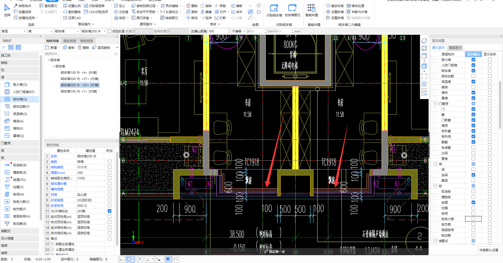
Task: Toggle the 点加长度 checkbox
Action: [x=110, y=31]
